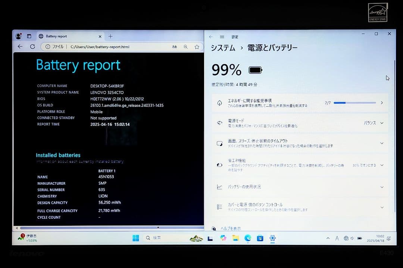The height and width of the screenshot is (268, 403).
Task: Select the DESKTOP-S4KBR3F computer name text
Action: 107,86
